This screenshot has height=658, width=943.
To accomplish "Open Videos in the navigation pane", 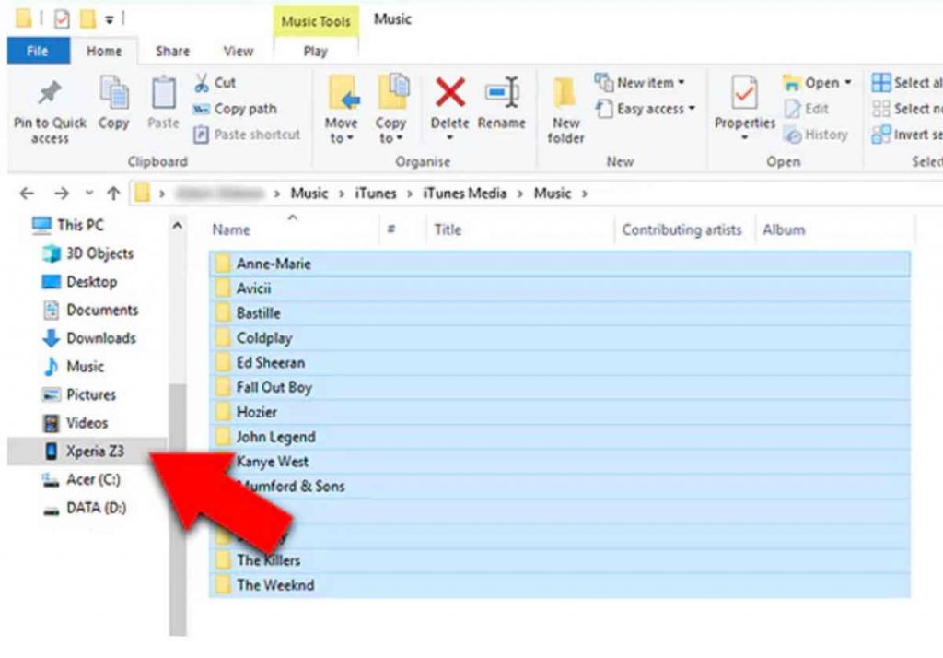I will (76, 423).
